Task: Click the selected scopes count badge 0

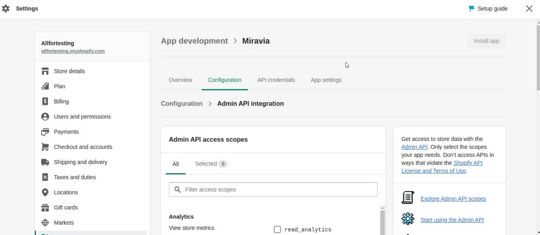Action: [x=223, y=164]
